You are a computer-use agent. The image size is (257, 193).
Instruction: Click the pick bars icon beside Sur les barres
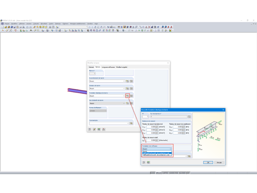click(x=189, y=116)
